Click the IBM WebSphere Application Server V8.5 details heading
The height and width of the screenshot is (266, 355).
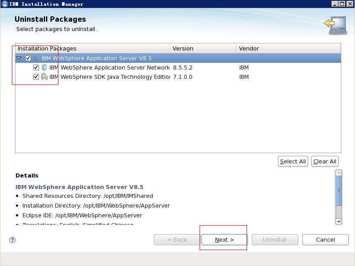(79, 187)
